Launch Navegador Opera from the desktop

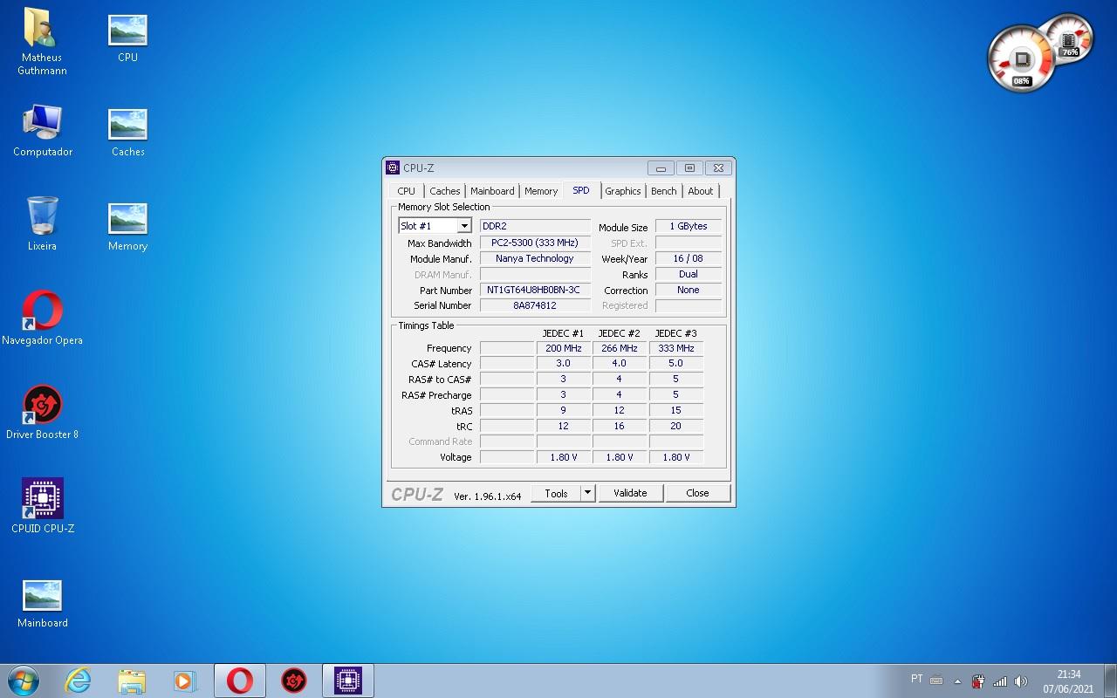42,318
